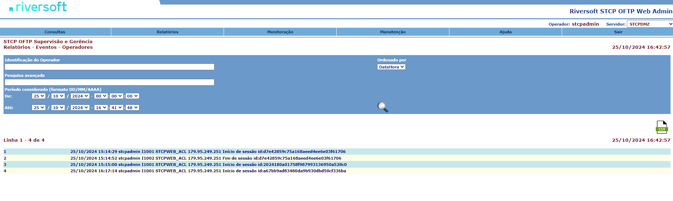Click Riversoft STCP OFTP Web Admin title
The image size is (673, 201).
[x=621, y=11]
